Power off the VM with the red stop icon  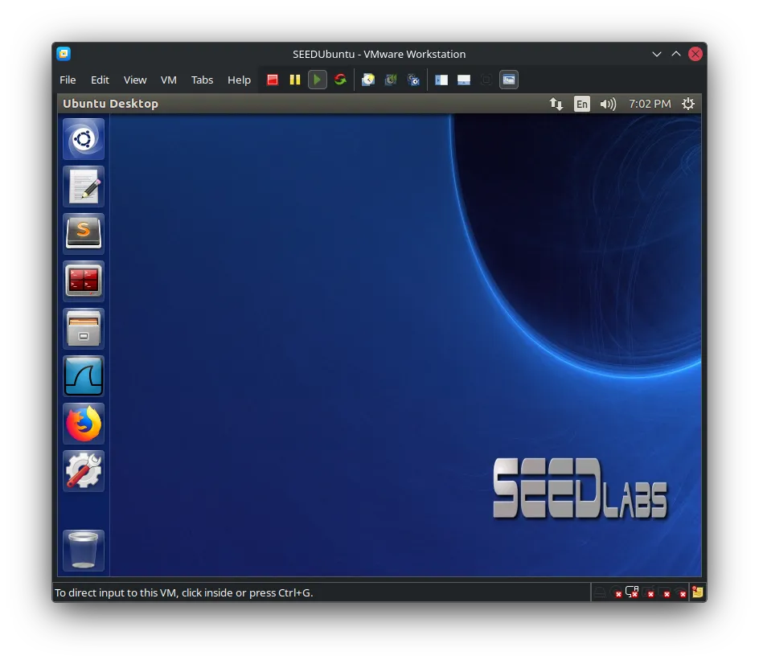(273, 80)
